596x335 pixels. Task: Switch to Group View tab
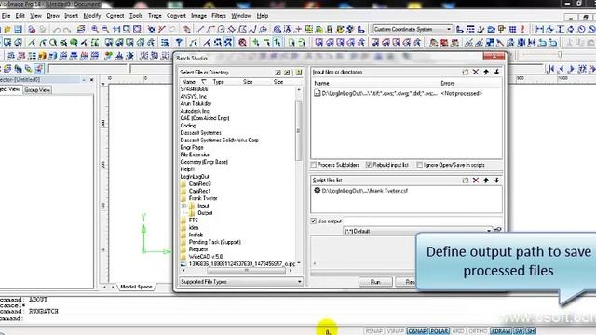[x=37, y=90]
